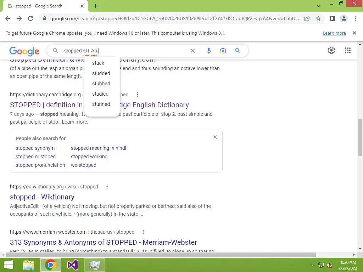
Task: Open Merriam-Webster synonyms and antonyms result
Action: pyautogui.click(x=104, y=242)
